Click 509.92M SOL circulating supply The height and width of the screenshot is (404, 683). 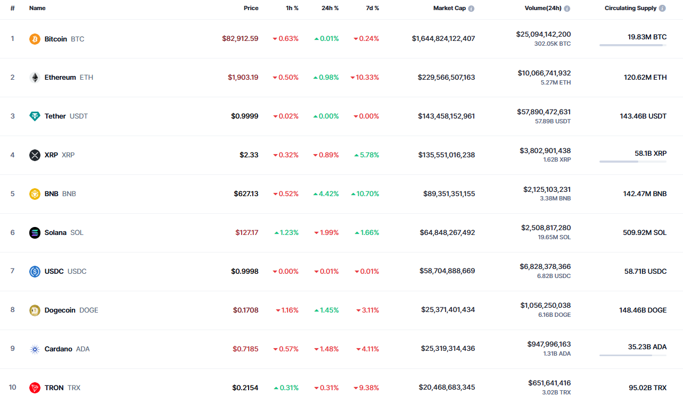645,233
